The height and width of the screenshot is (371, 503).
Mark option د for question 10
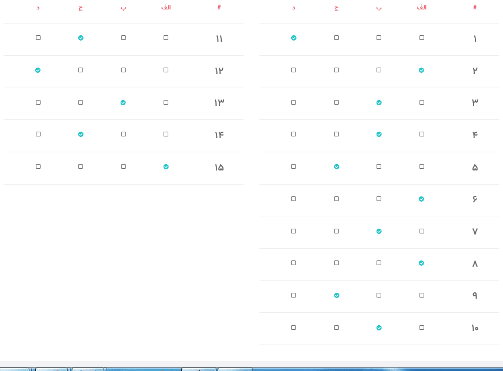coord(294,327)
